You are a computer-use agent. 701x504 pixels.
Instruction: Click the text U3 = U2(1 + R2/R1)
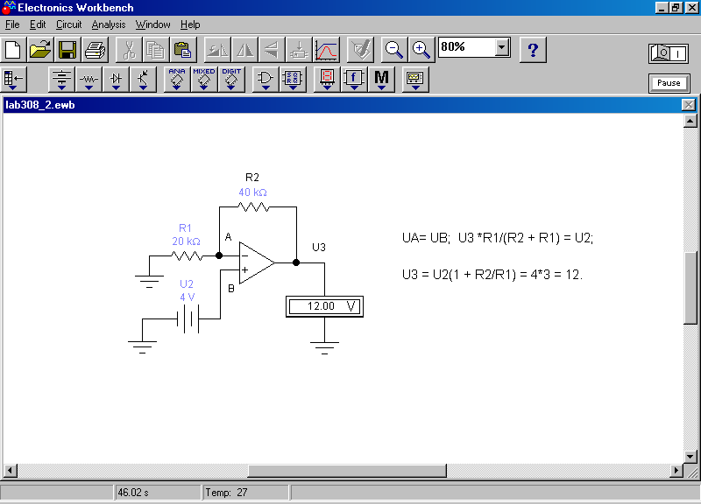[x=459, y=274]
